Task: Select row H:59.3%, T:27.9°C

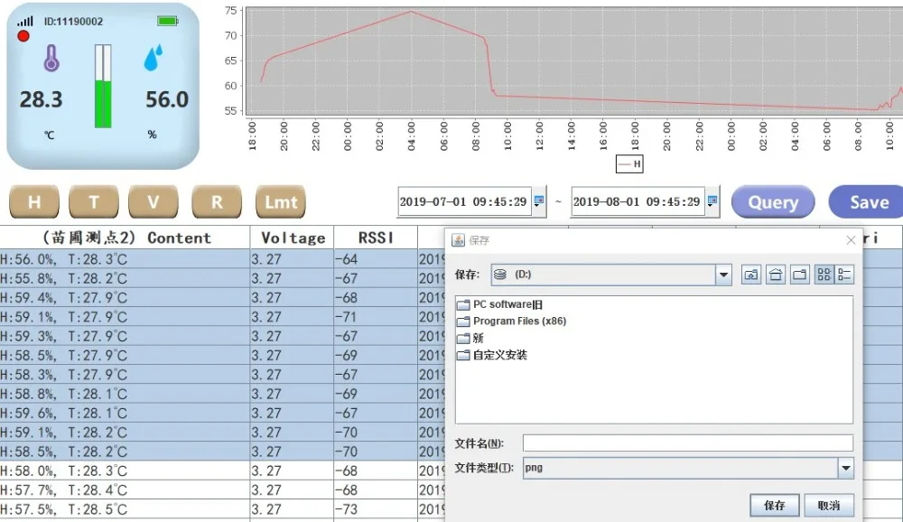Action: [x=125, y=336]
